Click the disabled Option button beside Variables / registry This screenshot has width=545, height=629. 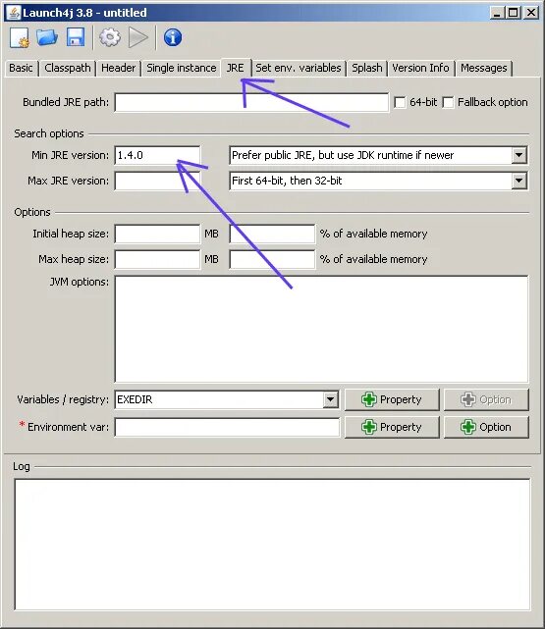pos(486,399)
